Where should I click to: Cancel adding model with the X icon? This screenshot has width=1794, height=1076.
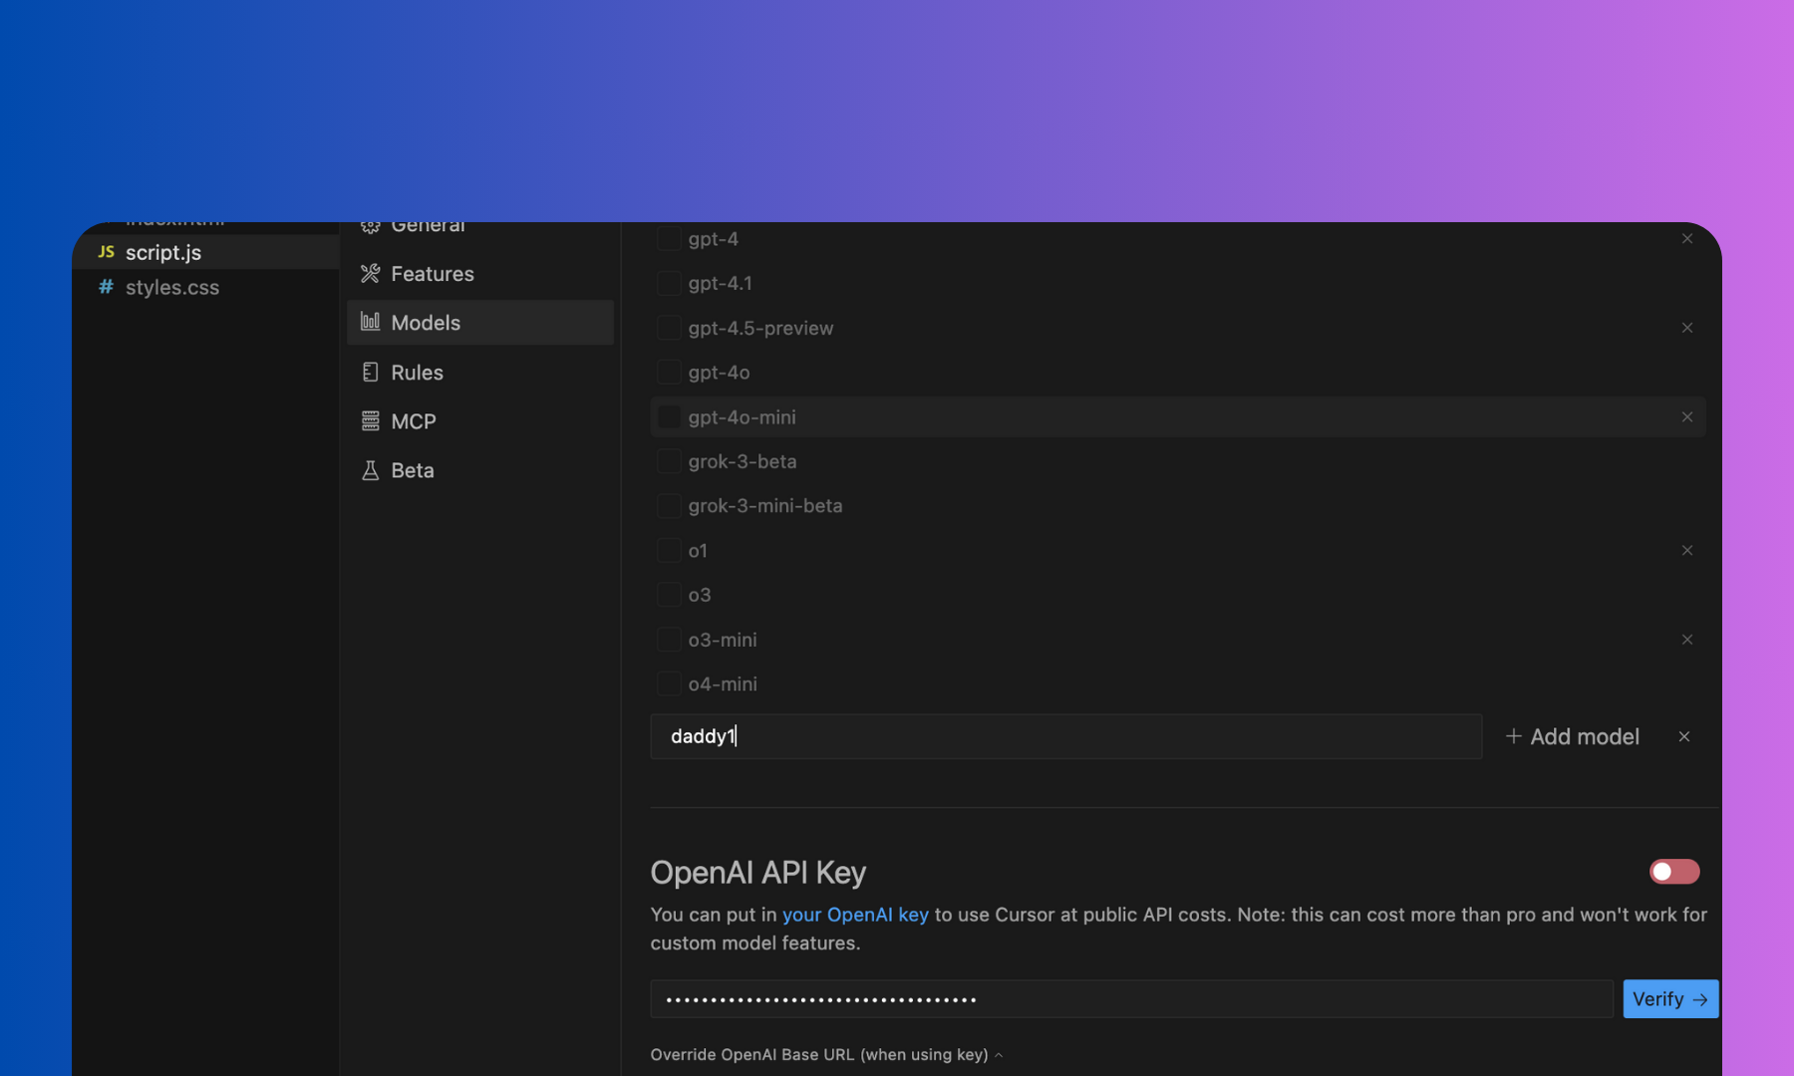pos(1684,736)
